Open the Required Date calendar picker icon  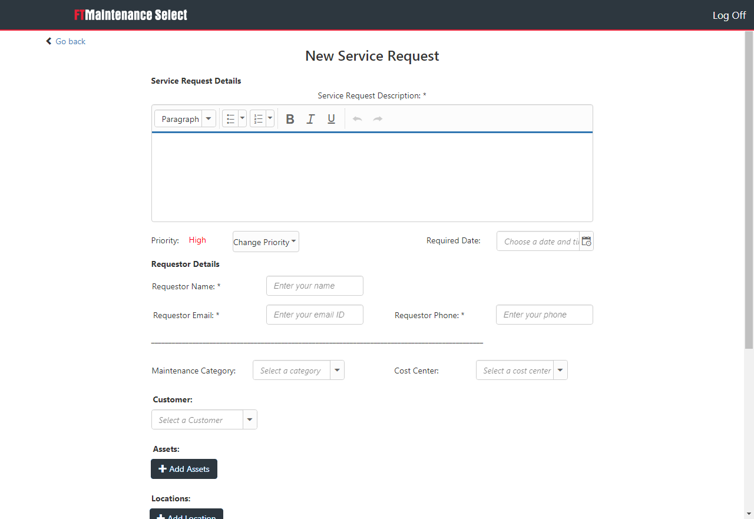click(x=586, y=241)
